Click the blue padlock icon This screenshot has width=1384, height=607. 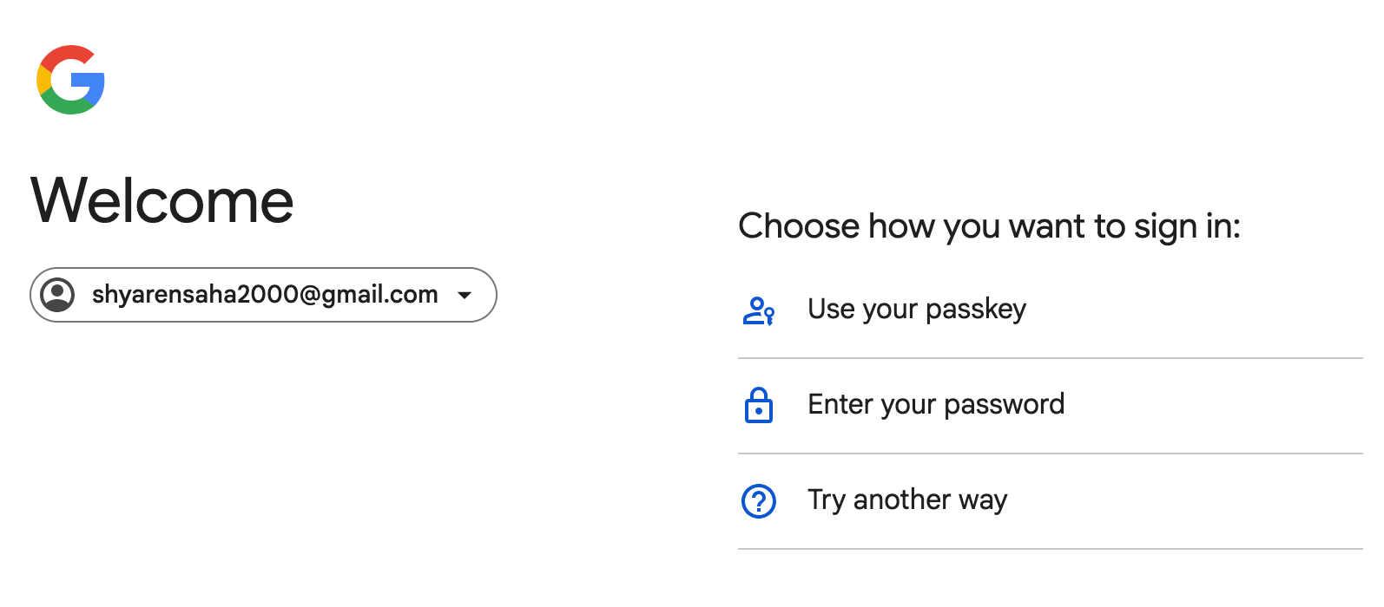coord(758,405)
